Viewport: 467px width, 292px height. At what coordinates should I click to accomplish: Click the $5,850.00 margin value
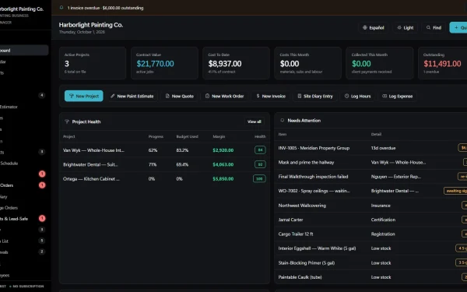tap(223, 179)
